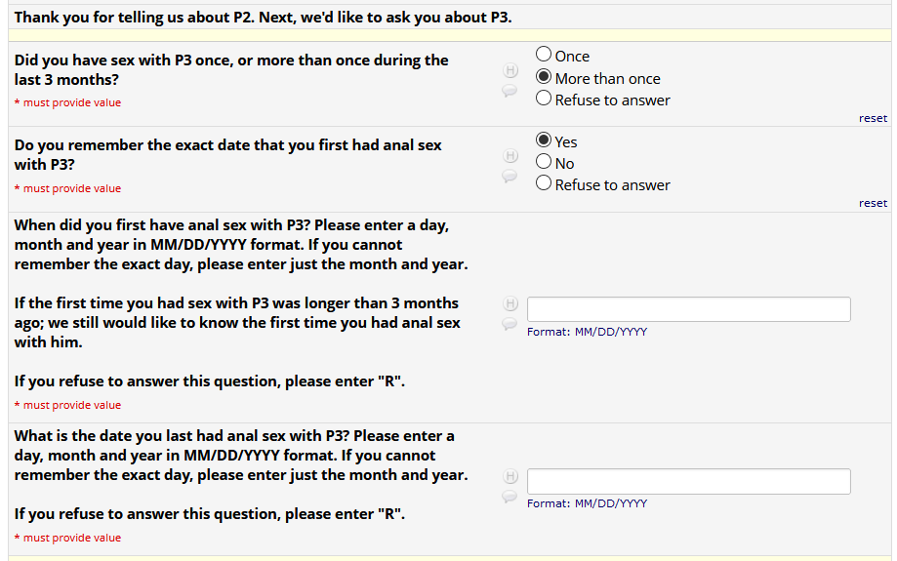
Task: Focus the first anal sex date field
Action: [688, 309]
